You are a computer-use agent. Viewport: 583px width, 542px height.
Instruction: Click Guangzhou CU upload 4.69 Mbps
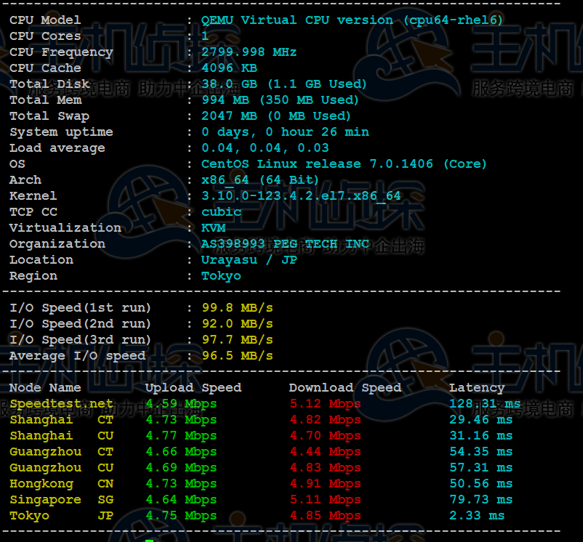pyautogui.click(x=181, y=467)
